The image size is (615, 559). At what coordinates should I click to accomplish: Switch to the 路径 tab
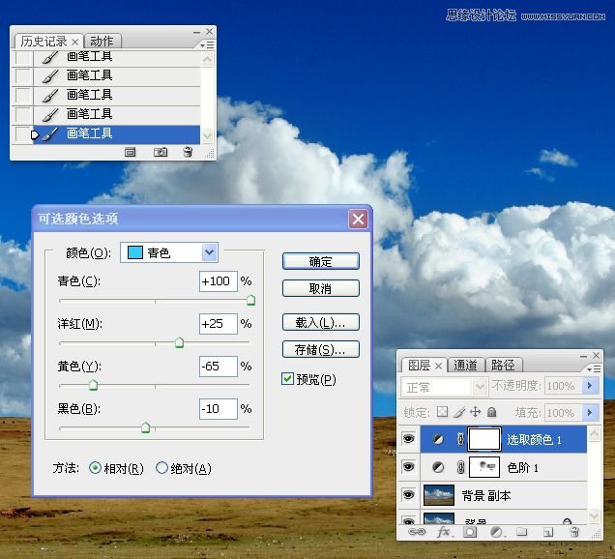click(x=503, y=366)
